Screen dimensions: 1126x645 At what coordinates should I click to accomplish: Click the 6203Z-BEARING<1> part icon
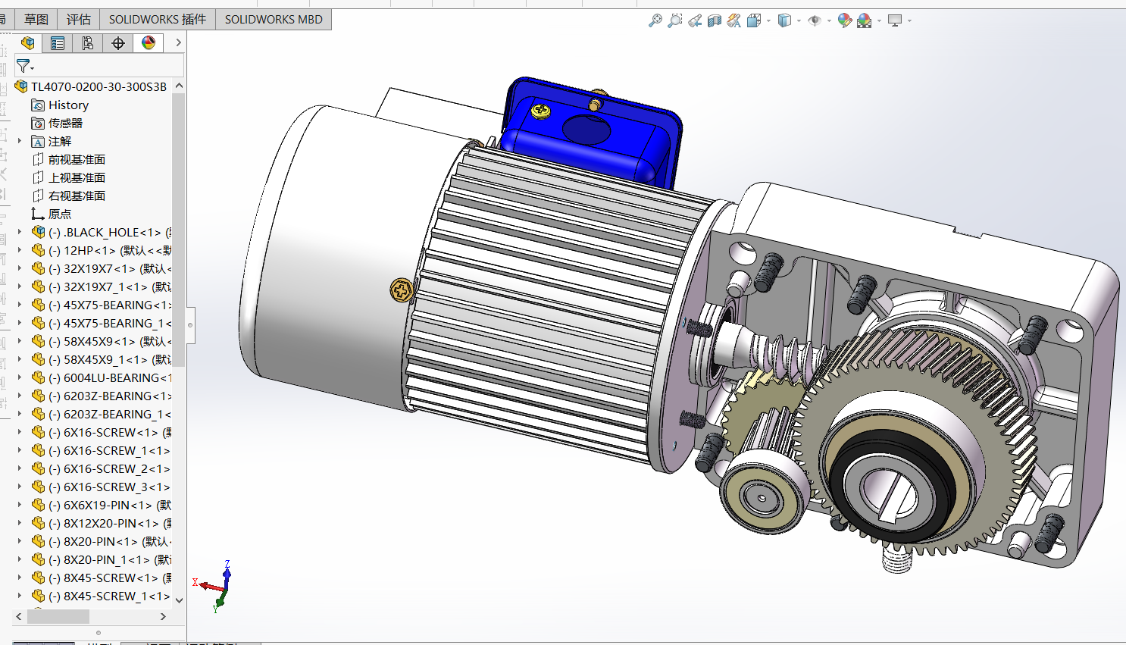point(38,396)
